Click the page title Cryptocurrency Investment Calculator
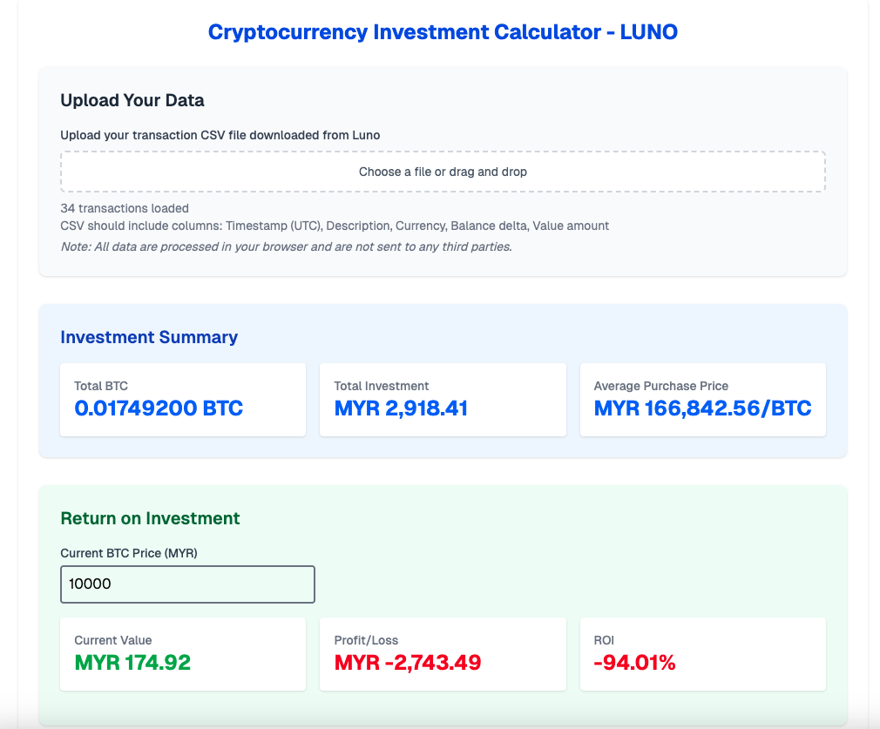Image resolution: width=880 pixels, height=729 pixels. click(443, 32)
